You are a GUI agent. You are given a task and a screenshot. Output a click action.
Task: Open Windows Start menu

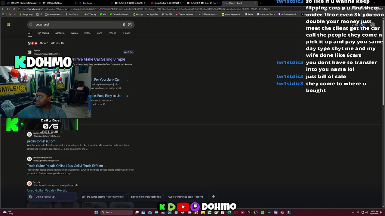96,212
